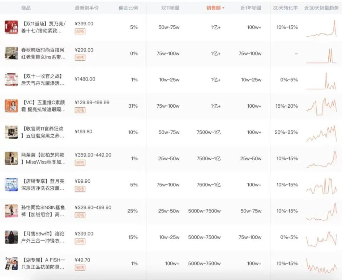Sort by 销售额 column header
Viewport: 342px width, 280px height.
point(215,8)
